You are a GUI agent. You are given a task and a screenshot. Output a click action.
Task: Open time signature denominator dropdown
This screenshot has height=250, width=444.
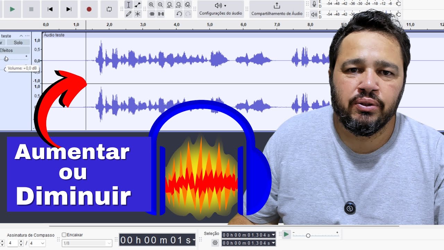coord(37,243)
